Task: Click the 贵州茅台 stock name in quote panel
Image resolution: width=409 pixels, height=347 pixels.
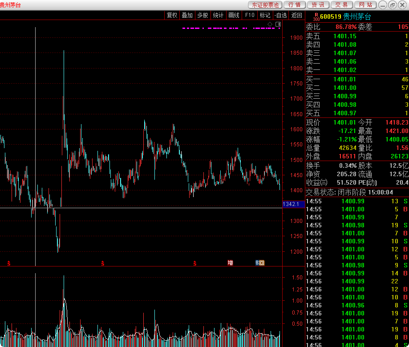Action: pyautogui.click(x=357, y=17)
